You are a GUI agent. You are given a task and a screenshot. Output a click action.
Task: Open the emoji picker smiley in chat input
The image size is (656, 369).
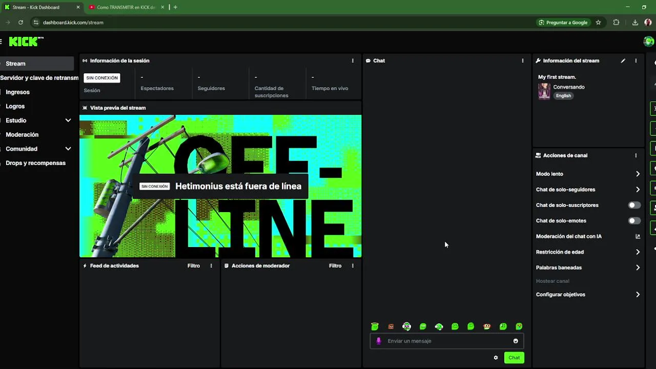click(x=516, y=341)
